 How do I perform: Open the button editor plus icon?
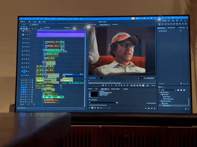click(x=154, y=85)
